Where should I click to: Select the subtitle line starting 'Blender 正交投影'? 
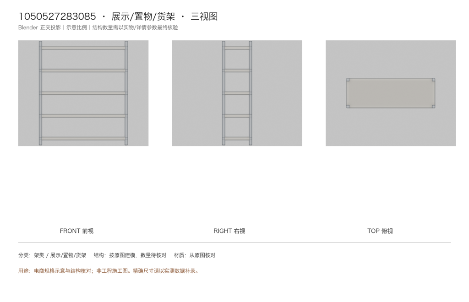click(x=98, y=27)
